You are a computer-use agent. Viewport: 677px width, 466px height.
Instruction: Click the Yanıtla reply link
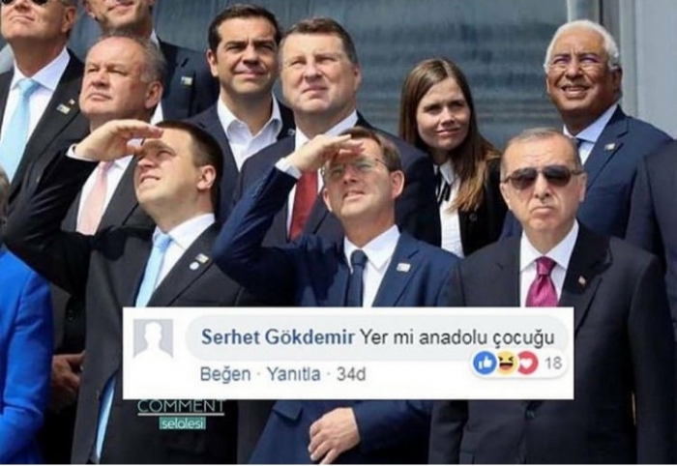294,374
